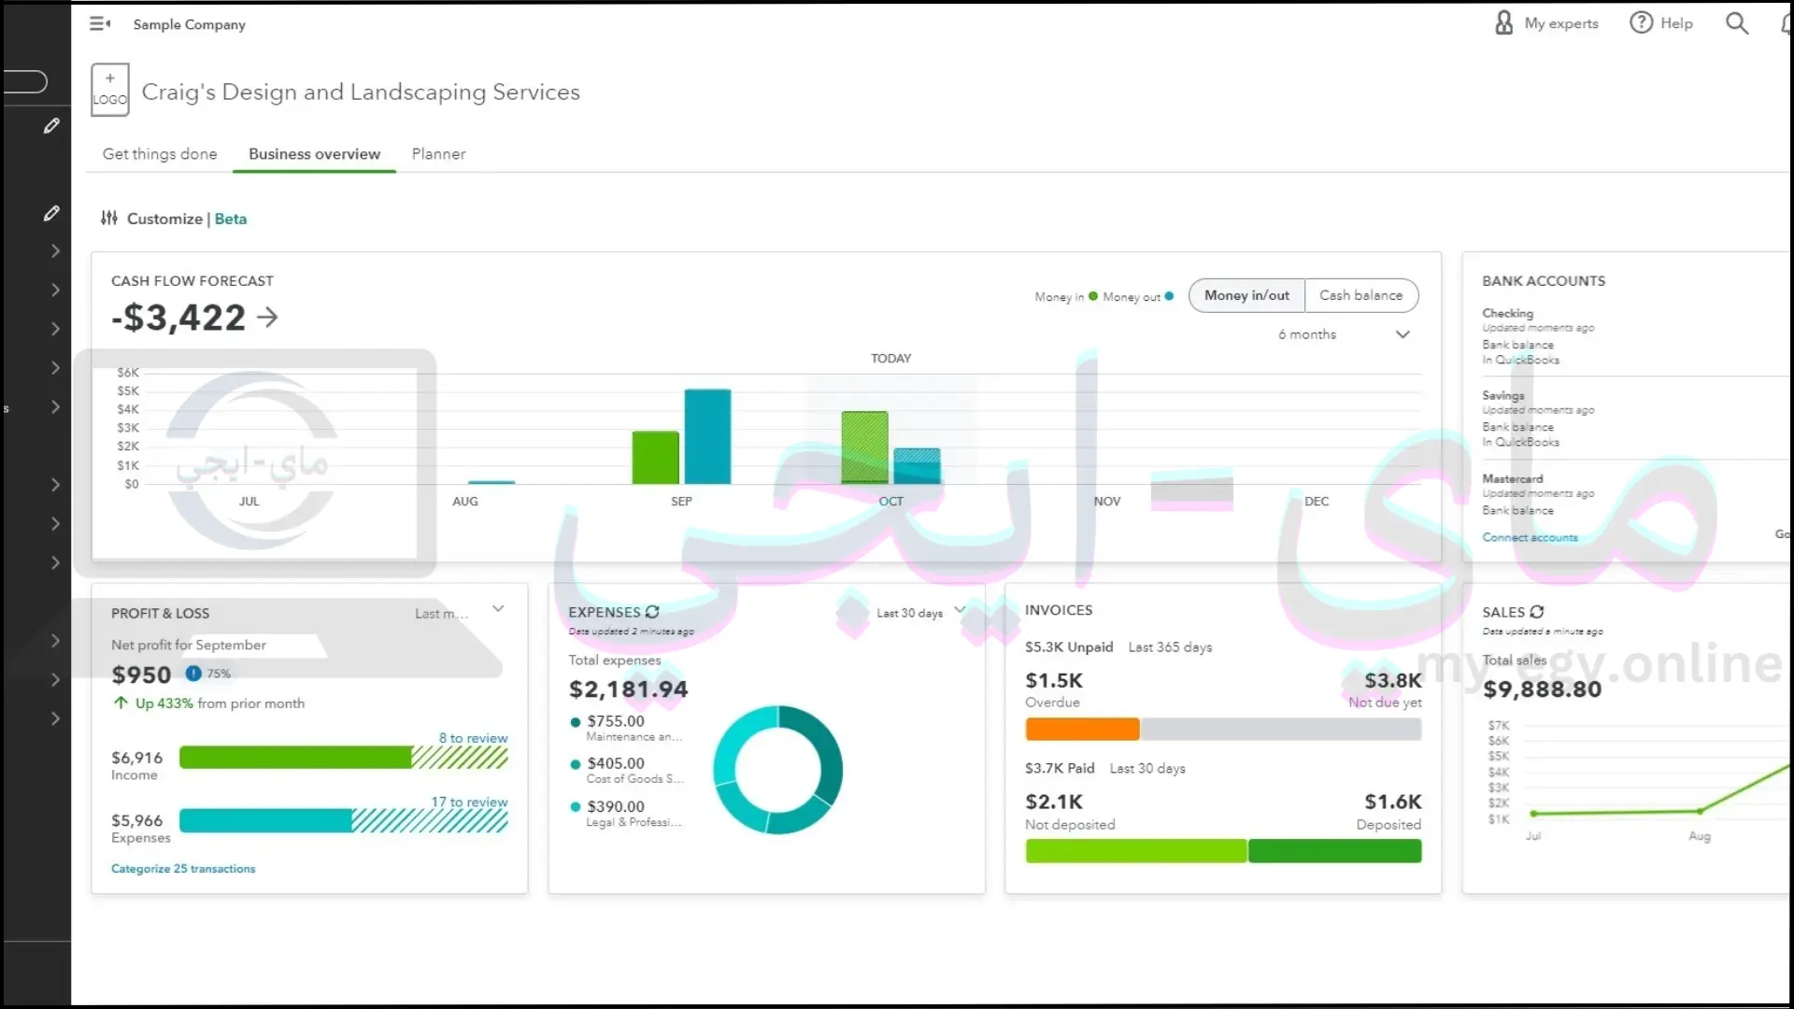
Task: Click the $2,181.94 total expenses value
Action: click(x=628, y=689)
